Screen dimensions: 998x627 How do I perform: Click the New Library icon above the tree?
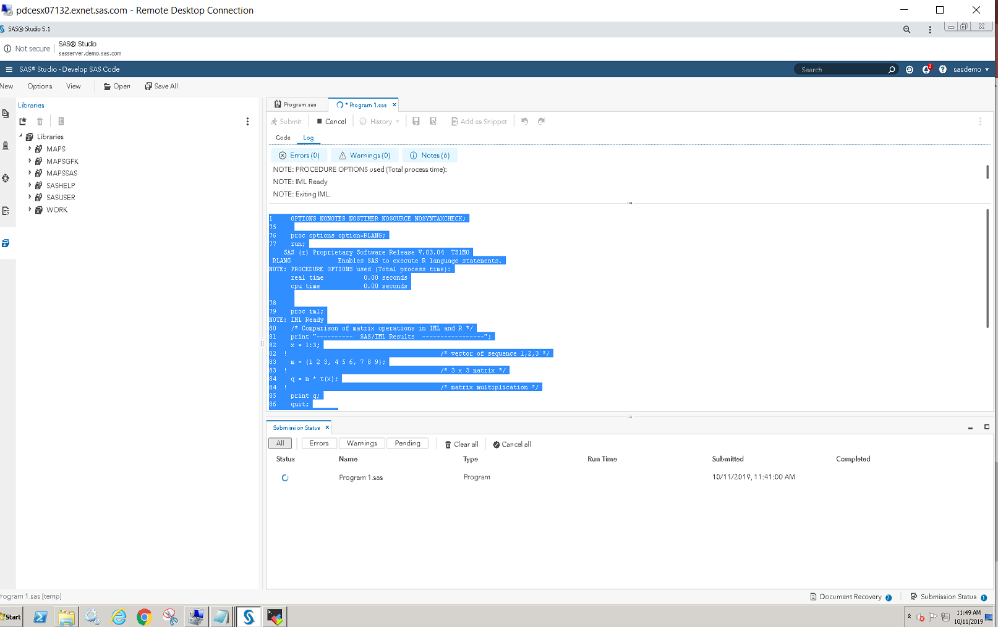23,121
